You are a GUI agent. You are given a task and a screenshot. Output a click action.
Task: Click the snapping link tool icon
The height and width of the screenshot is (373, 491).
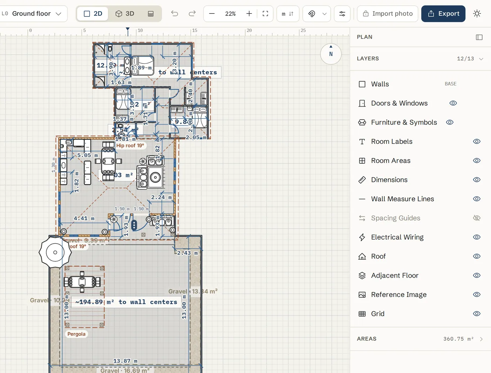312,14
